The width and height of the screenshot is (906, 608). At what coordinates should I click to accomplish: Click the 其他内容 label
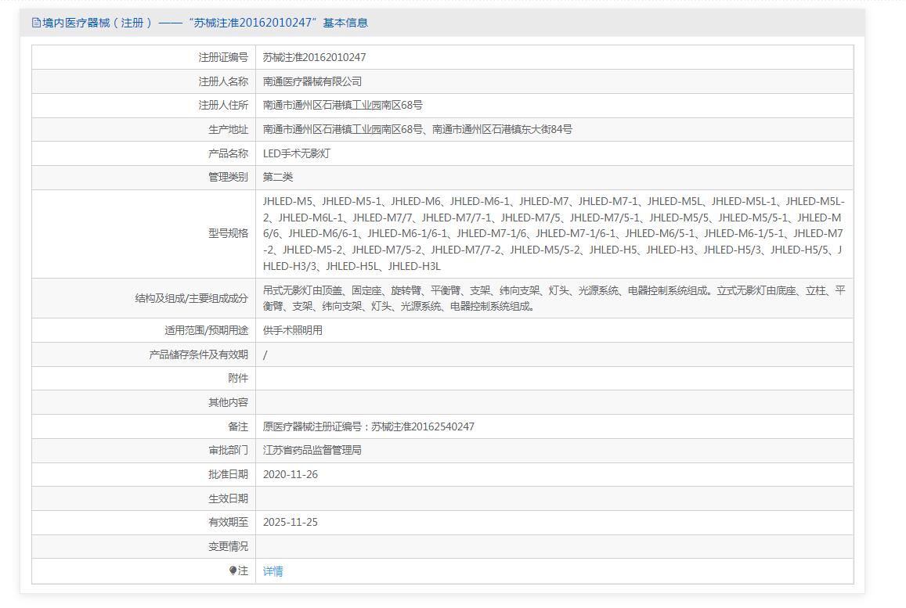(x=228, y=402)
